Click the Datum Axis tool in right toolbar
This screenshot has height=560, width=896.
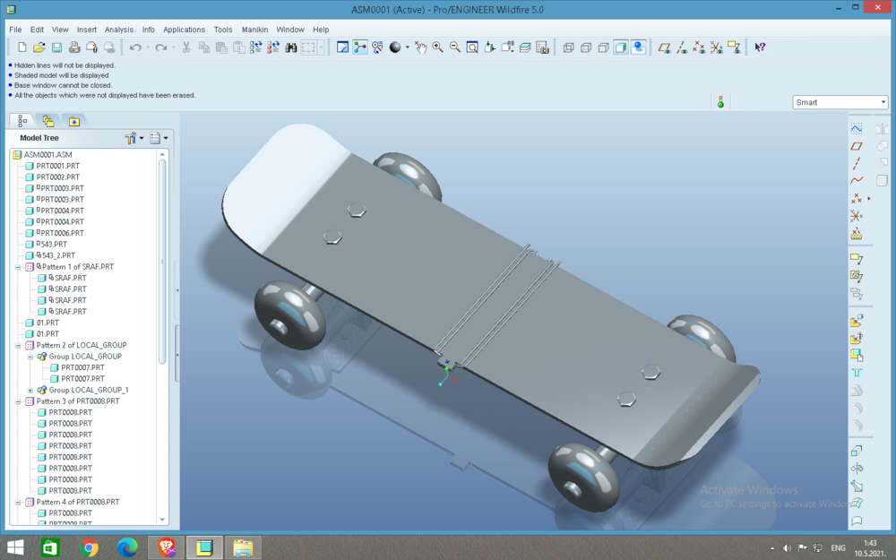point(856,164)
